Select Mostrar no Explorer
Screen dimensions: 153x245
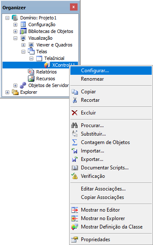point(111,218)
